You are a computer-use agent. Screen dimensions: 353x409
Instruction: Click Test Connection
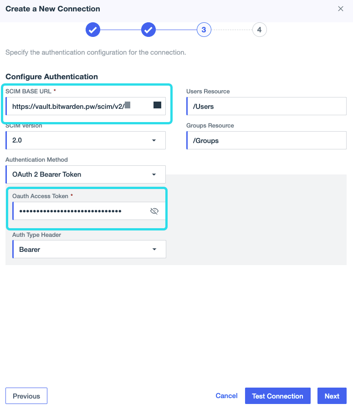pyautogui.click(x=277, y=396)
